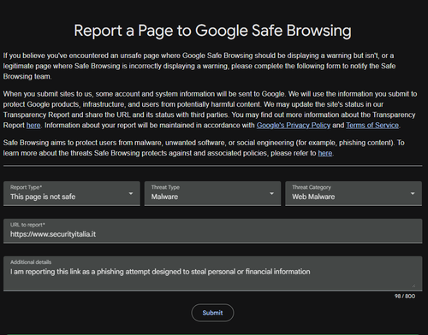Submit the Safe Browsing report
The image size is (428, 335).
click(x=212, y=313)
